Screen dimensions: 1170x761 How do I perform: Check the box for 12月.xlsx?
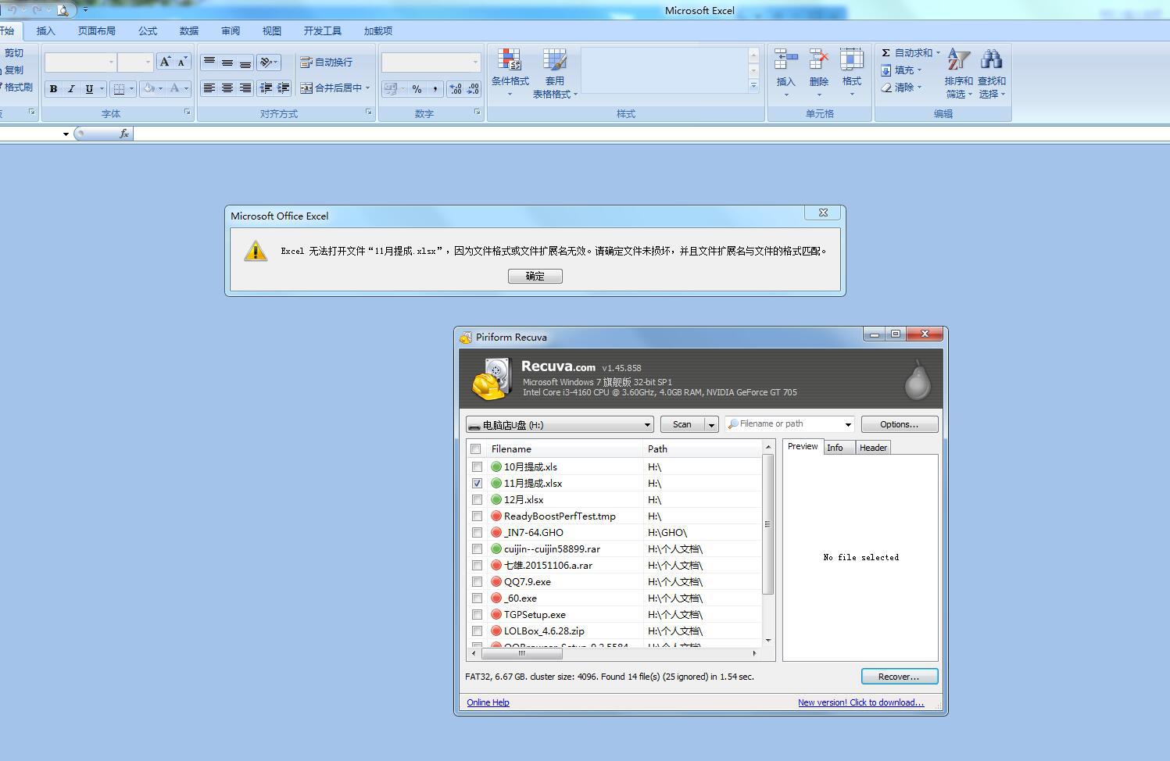click(x=477, y=500)
